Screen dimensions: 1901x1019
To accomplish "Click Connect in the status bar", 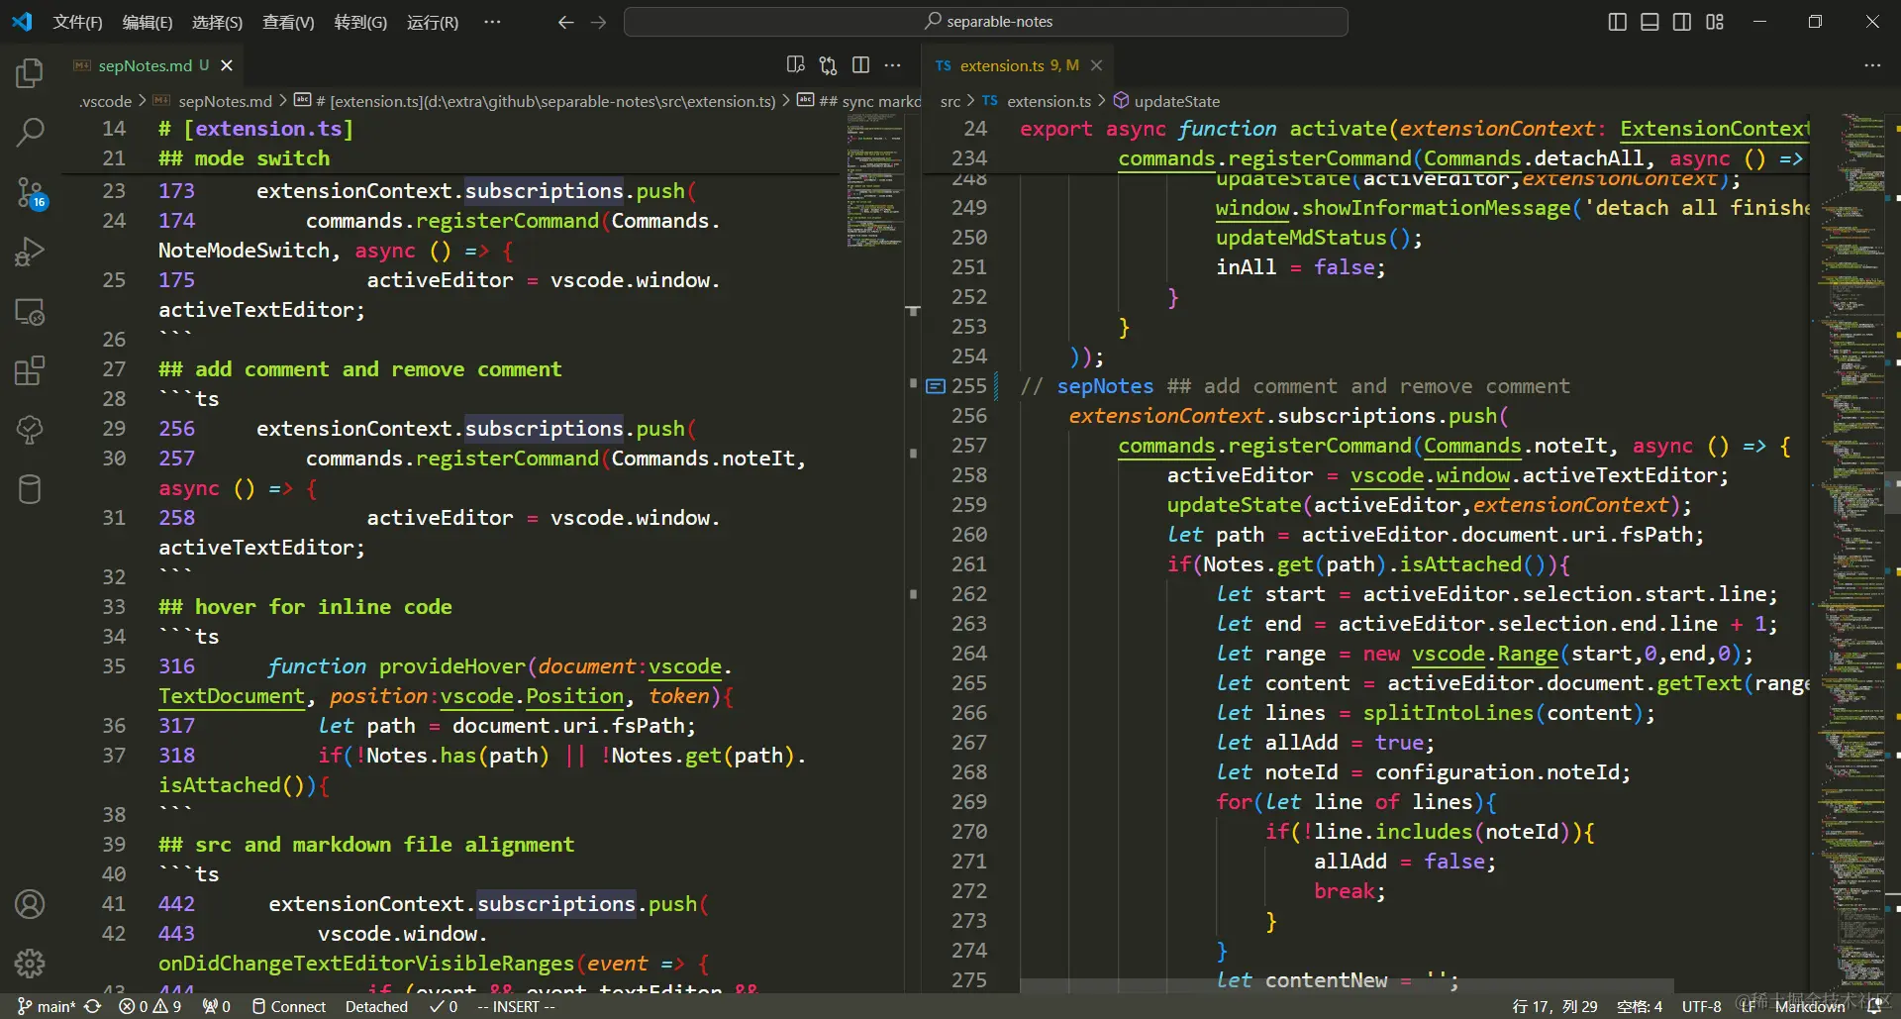I will point(288,1006).
